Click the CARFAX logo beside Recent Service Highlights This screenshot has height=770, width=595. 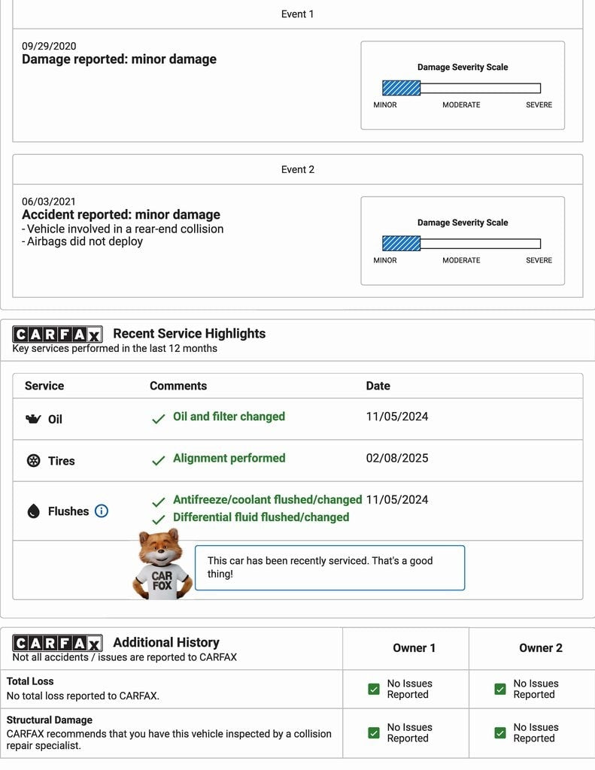point(57,334)
